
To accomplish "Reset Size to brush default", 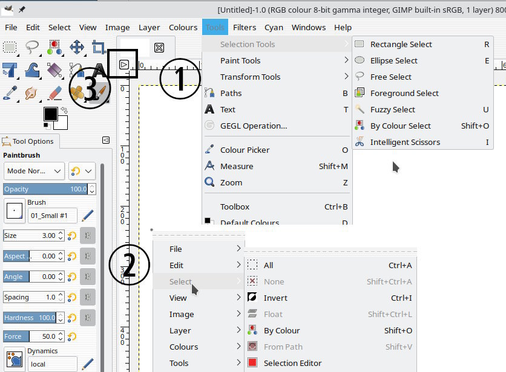I will (x=72, y=236).
